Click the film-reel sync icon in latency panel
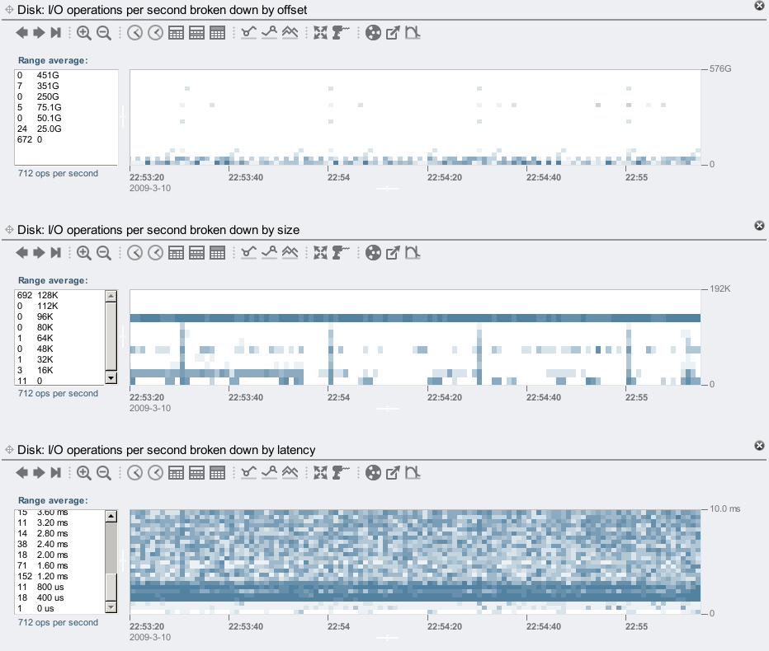 pyautogui.click(x=373, y=473)
